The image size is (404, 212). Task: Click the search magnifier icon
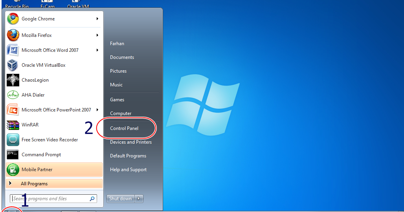[92, 199]
